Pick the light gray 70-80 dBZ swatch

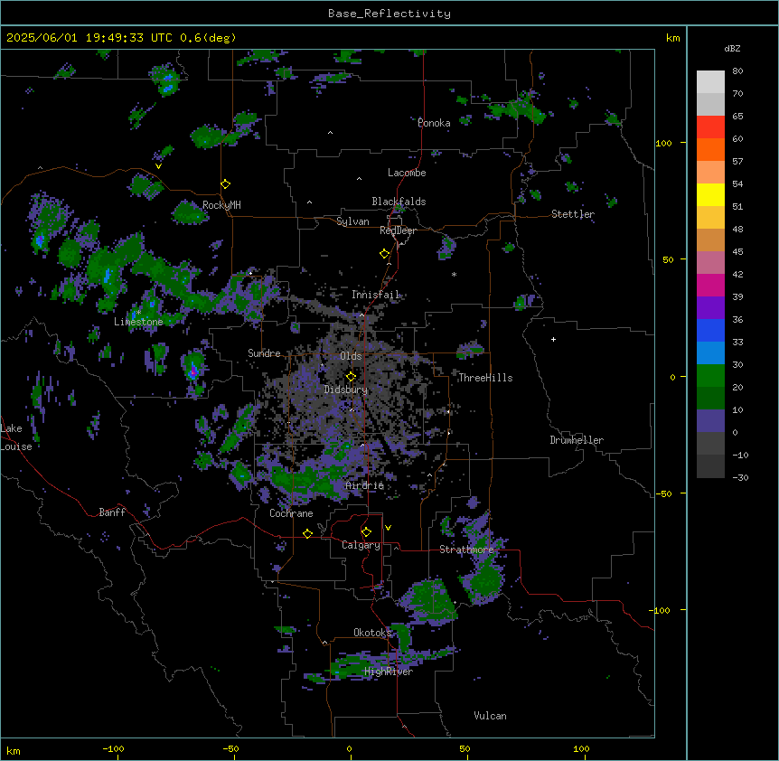pyautogui.click(x=710, y=82)
